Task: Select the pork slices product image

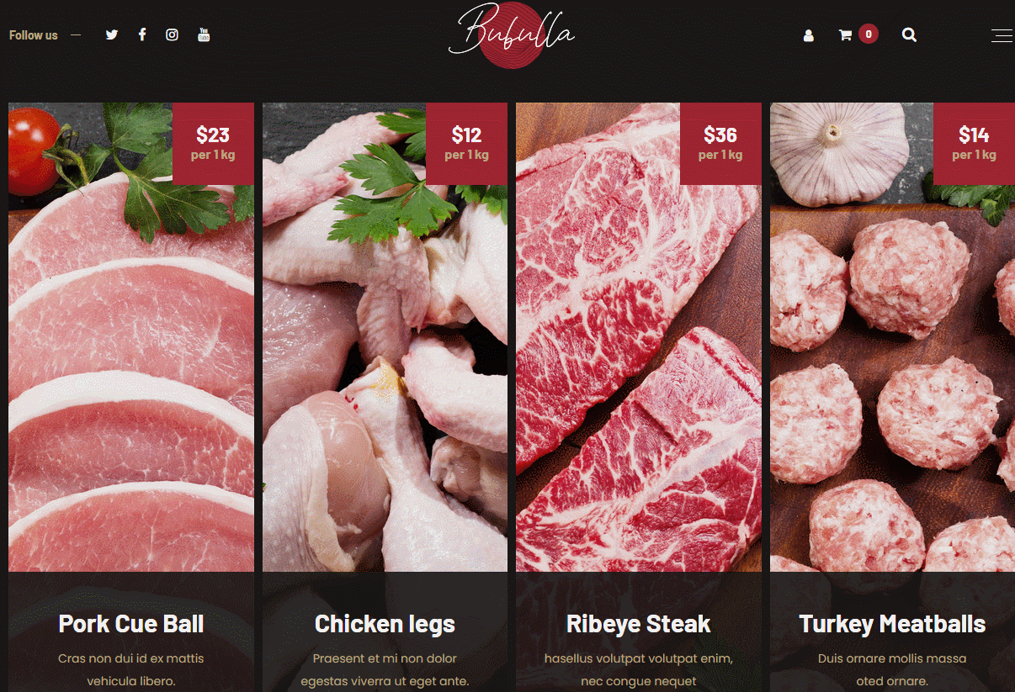Action: tap(131, 337)
